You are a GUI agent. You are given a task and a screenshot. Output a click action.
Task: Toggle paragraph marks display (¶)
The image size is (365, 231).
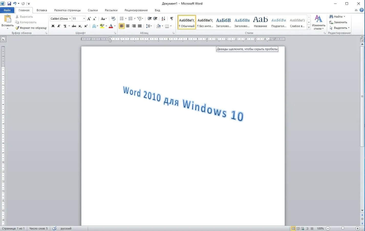pos(172,19)
